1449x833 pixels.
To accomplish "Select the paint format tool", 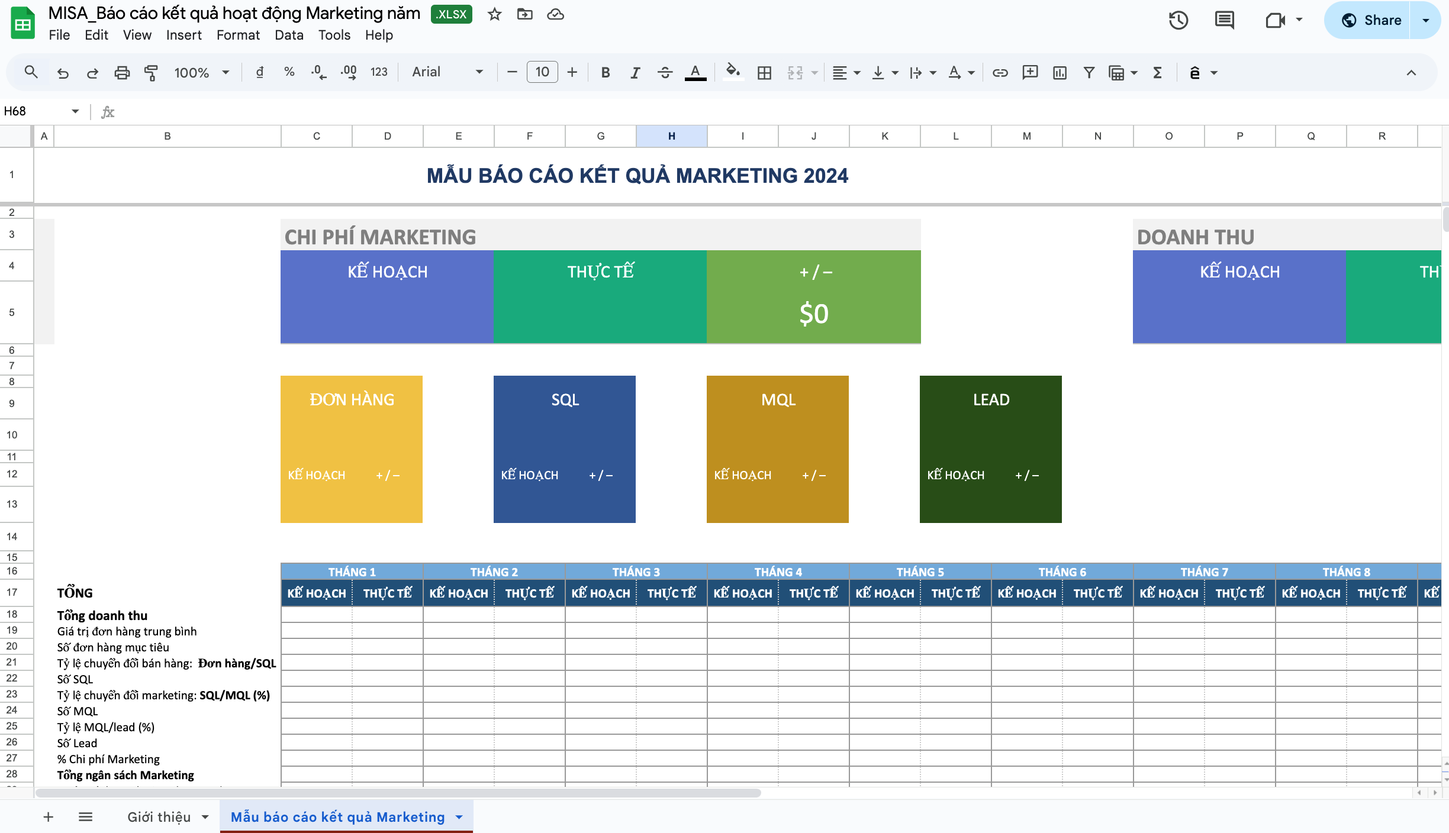I will tap(151, 73).
